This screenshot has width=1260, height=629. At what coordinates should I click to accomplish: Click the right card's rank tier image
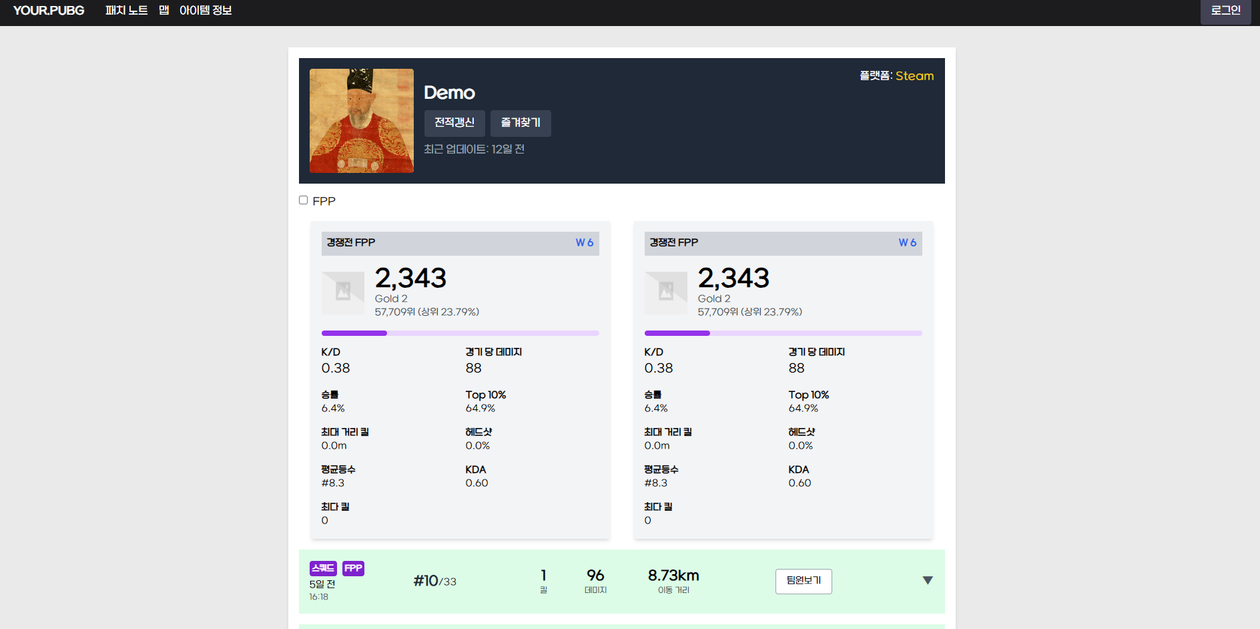666,292
